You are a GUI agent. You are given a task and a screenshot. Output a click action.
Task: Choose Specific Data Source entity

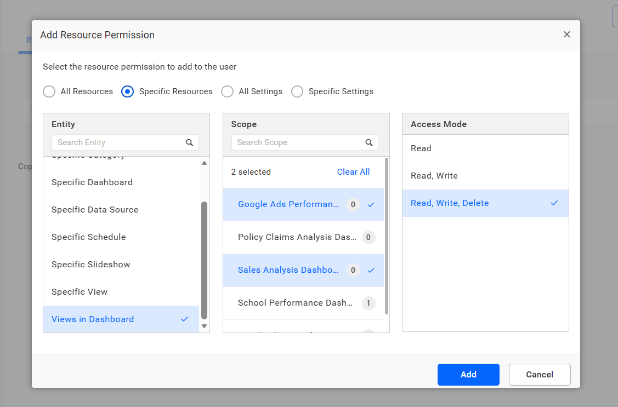(121, 210)
